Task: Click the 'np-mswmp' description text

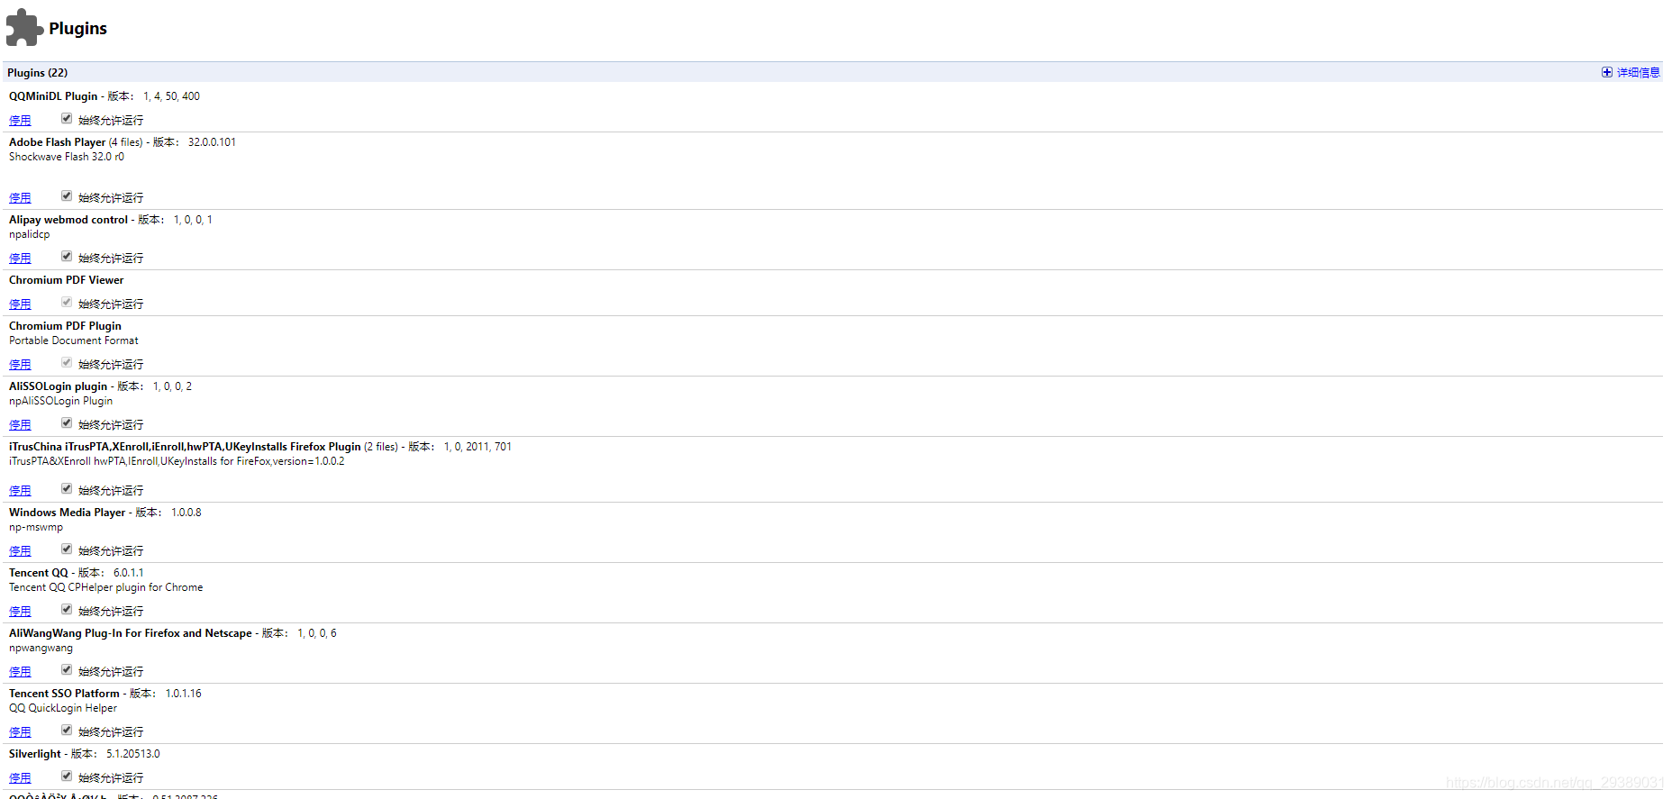Action: coord(36,527)
